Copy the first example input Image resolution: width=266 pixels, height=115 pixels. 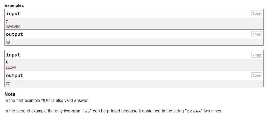tap(256, 14)
